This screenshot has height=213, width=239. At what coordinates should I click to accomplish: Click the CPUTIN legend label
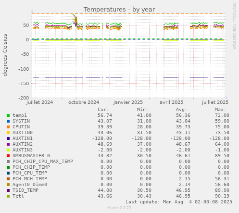pos(21,127)
